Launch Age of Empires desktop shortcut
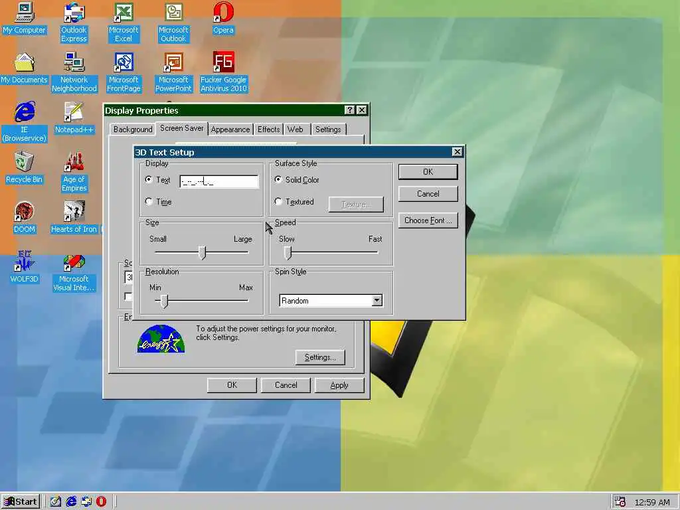The height and width of the screenshot is (510, 680). tap(74, 172)
